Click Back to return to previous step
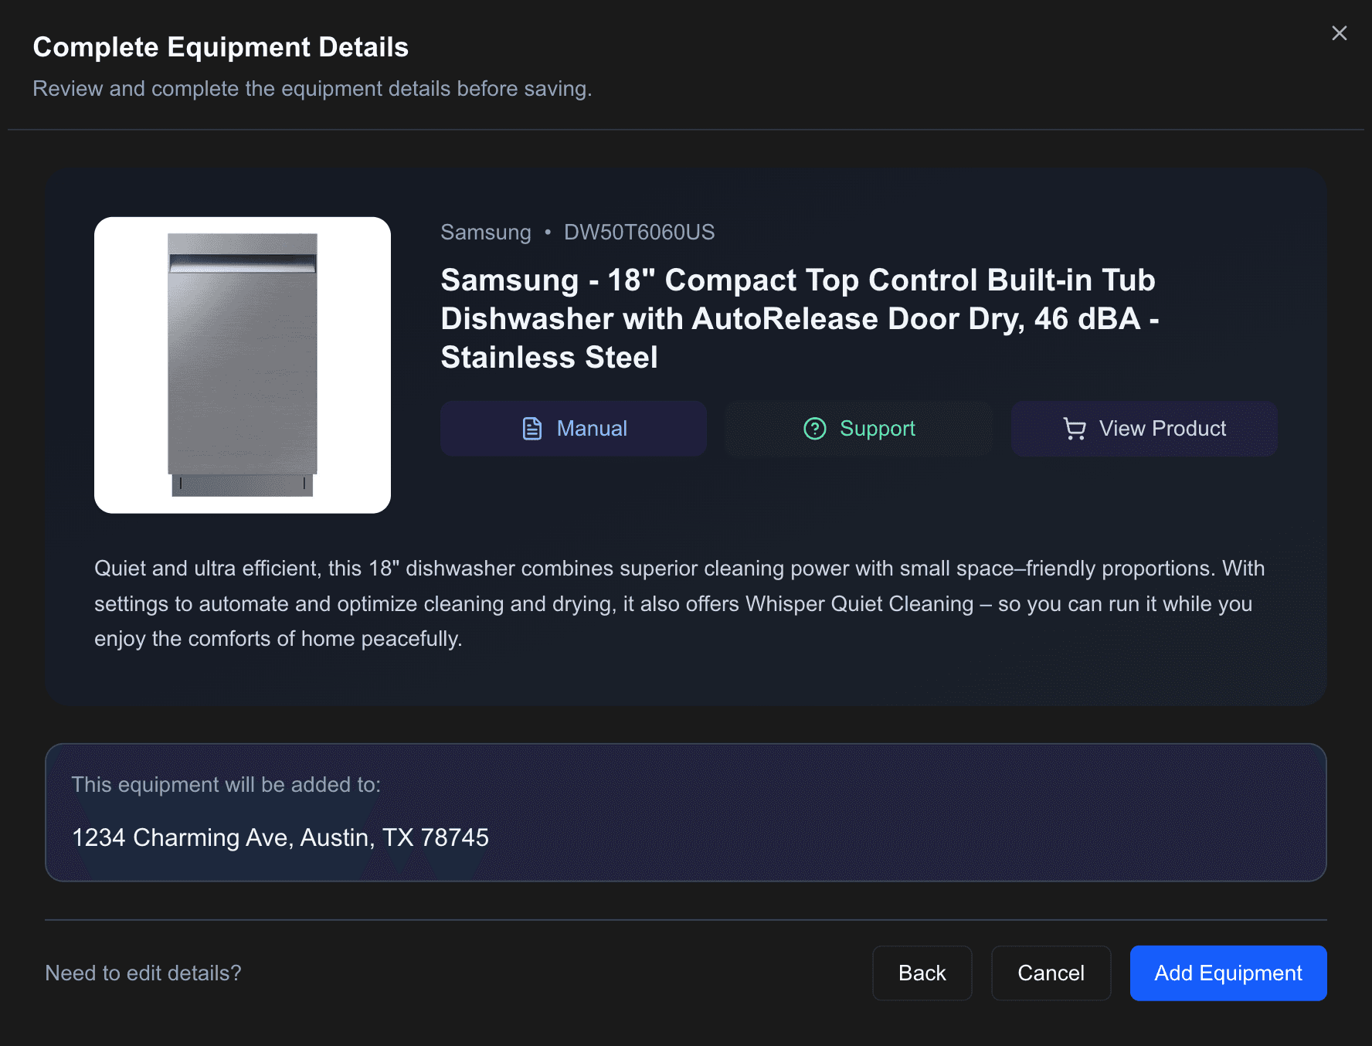1372x1046 pixels. pyautogui.click(x=922, y=973)
